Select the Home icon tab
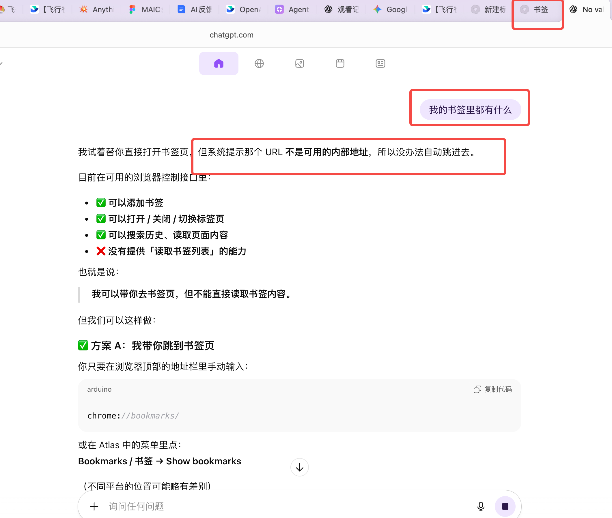Image resolution: width=612 pixels, height=518 pixels. coord(219,63)
